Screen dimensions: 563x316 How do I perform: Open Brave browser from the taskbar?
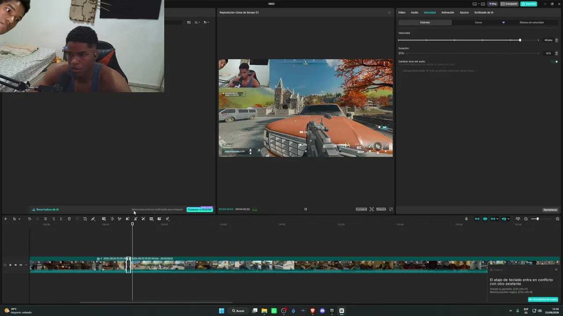tap(313, 311)
